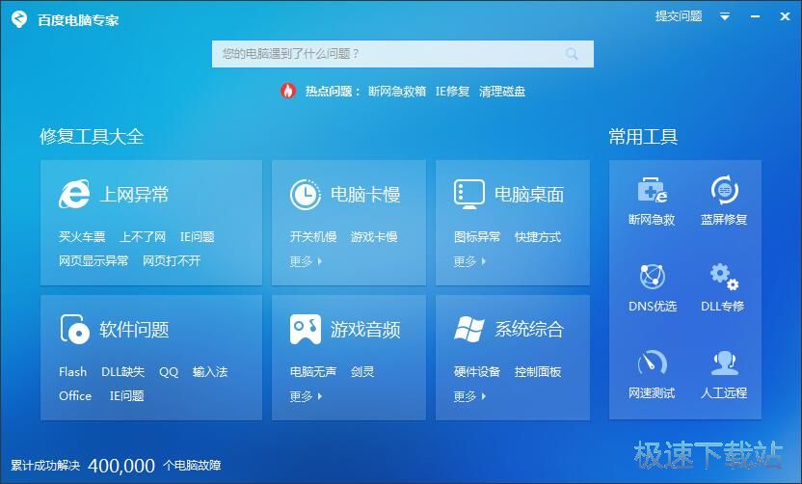
Task: Click the IE icon in 上网异常 card
Action: click(x=74, y=194)
